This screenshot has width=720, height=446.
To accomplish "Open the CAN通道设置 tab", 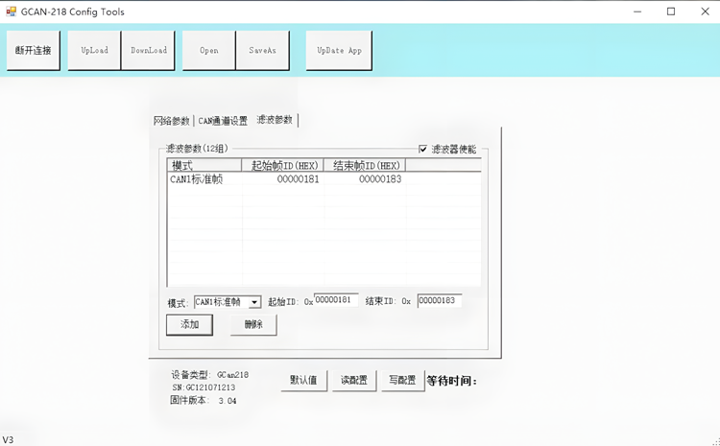I will point(223,121).
